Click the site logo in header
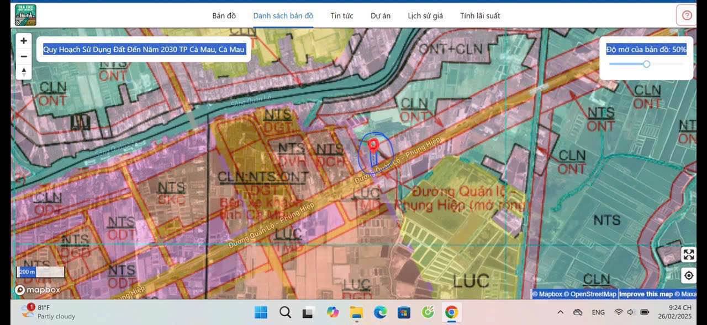This screenshot has height=325, width=707. pyautogui.click(x=25, y=15)
